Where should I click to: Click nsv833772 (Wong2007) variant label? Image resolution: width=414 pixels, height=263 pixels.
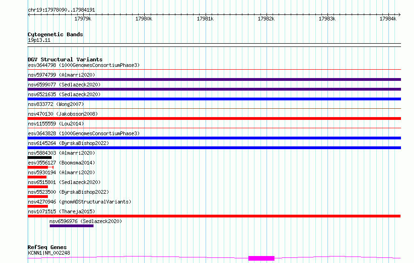(56, 104)
